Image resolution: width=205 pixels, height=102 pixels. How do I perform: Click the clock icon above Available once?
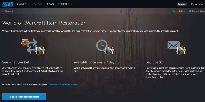tap(102, 45)
